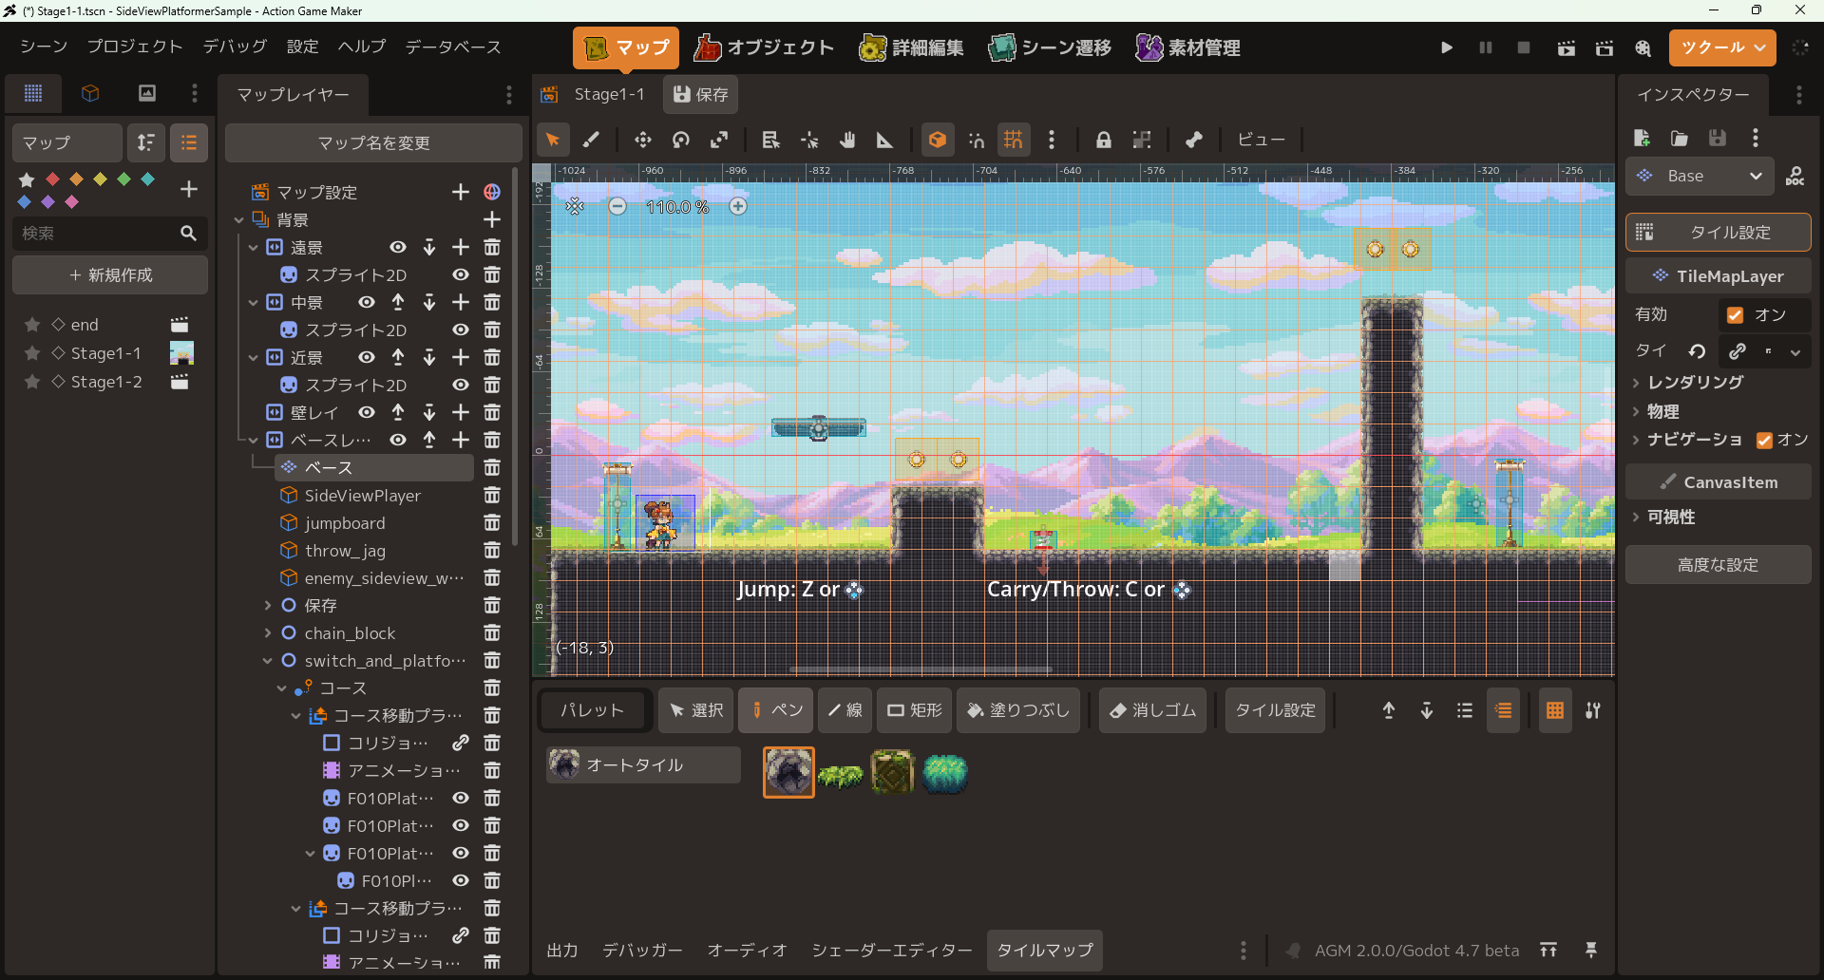Delete the jumpboard object via trash icon

tap(492, 523)
